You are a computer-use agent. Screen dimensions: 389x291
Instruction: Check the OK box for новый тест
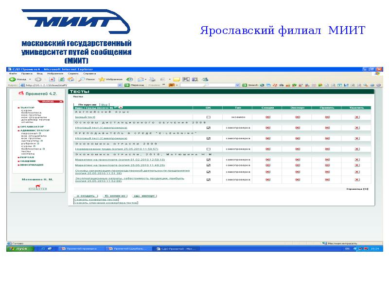click(208, 117)
